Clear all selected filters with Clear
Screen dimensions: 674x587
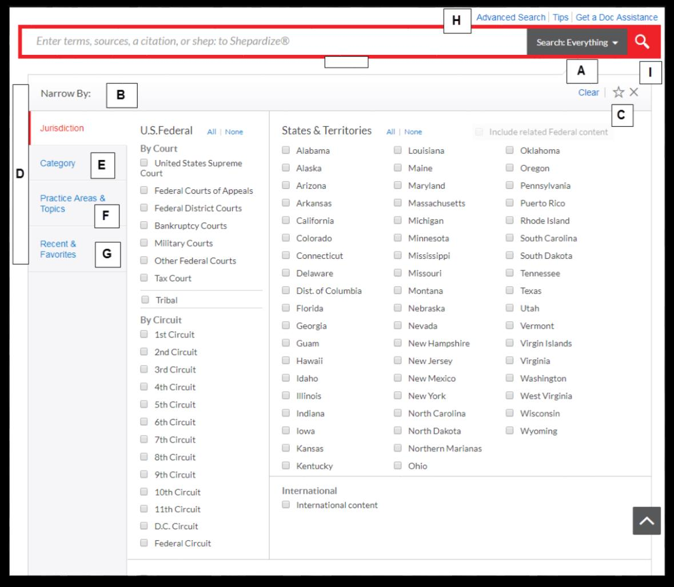(588, 93)
